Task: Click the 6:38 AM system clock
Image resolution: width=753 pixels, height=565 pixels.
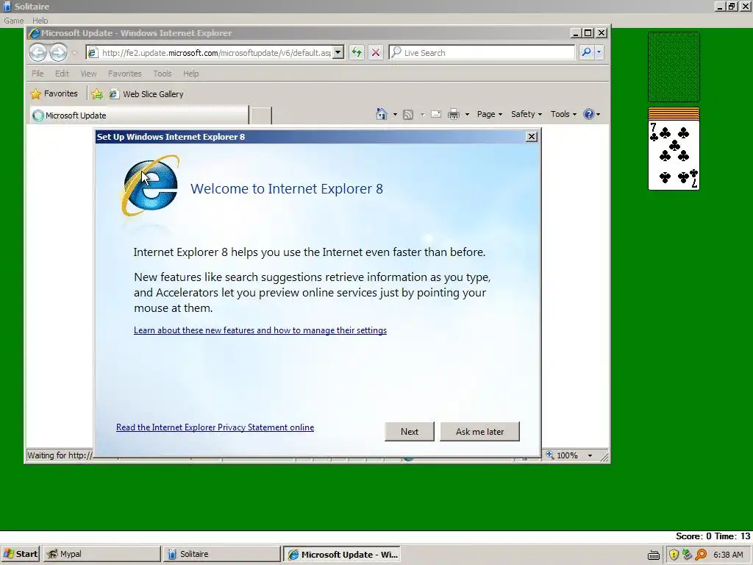Action: (x=728, y=555)
